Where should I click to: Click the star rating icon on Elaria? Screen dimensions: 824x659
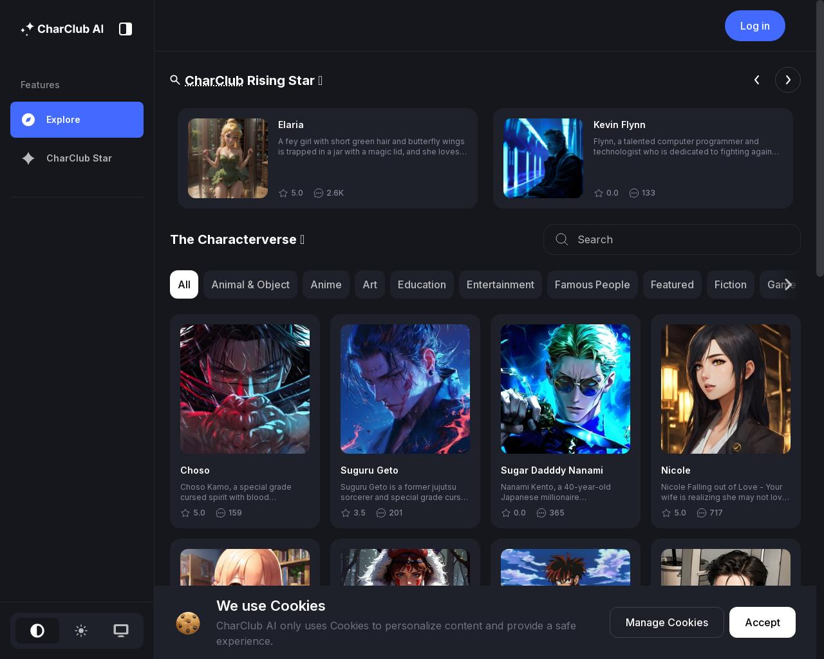pos(283,193)
